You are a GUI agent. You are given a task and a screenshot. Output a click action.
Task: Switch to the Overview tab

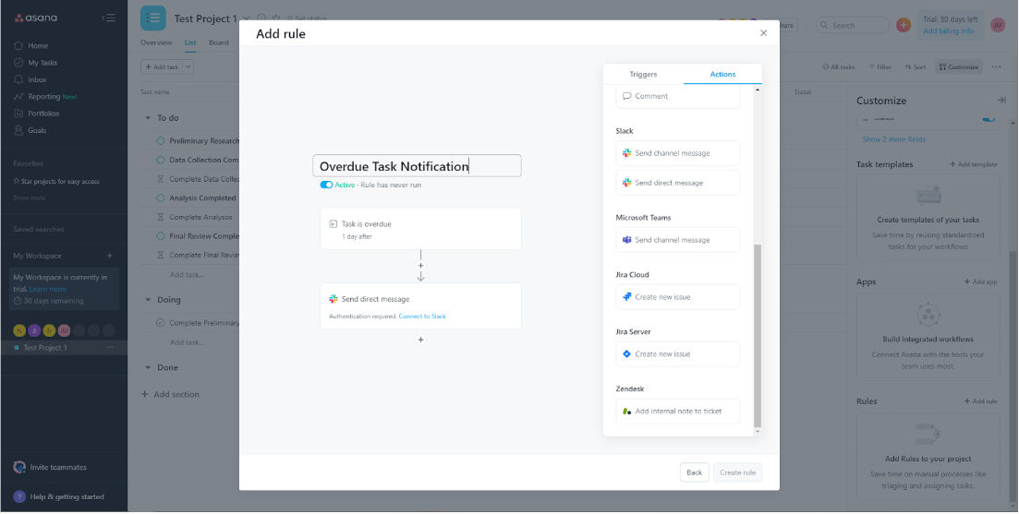(x=156, y=42)
